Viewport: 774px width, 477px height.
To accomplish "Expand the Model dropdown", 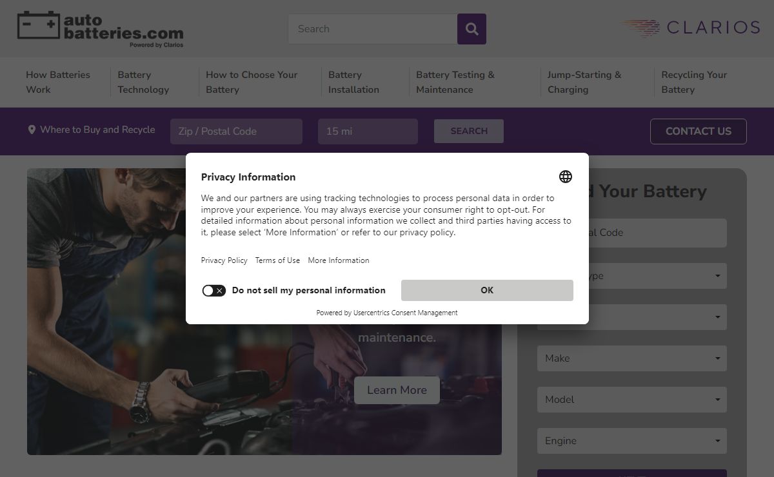I will [x=632, y=400].
